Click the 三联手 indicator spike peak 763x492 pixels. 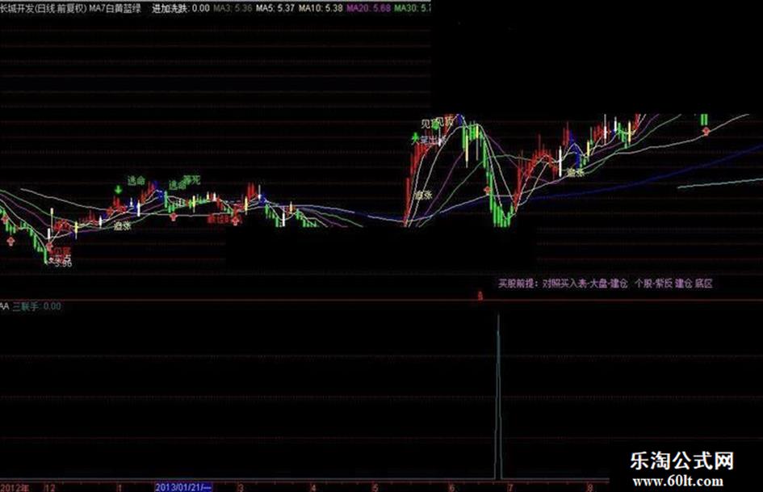click(x=498, y=317)
